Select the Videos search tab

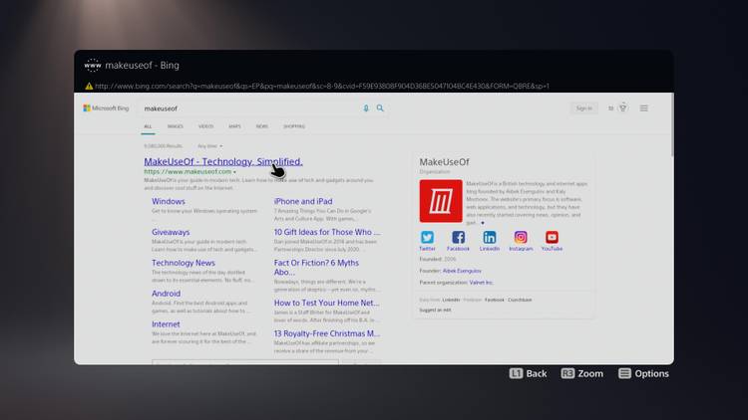(x=205, y=126)
